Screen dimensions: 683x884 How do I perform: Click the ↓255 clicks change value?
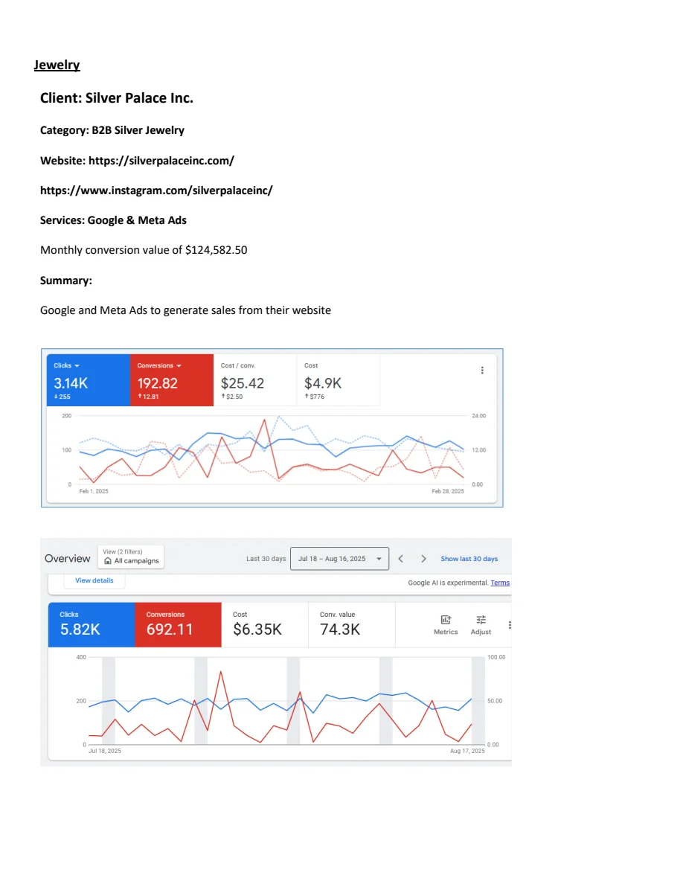click(x=62, y=397)
